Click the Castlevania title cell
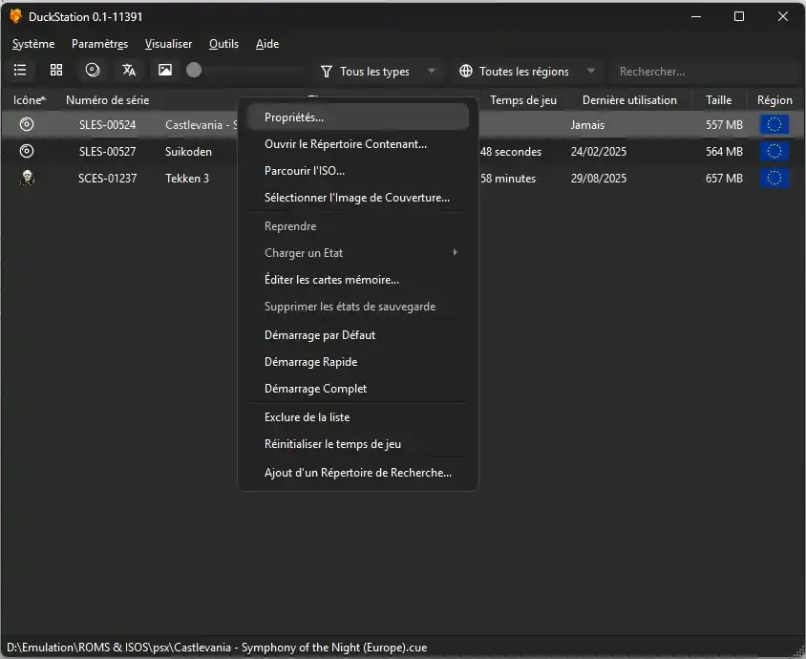Screen dimensions: 806x659 pos(201,125)
